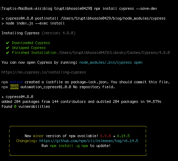Click the checkmark beside Finished Installation
This screenshot has height=161, width=178.
click(x=8, y=53)
